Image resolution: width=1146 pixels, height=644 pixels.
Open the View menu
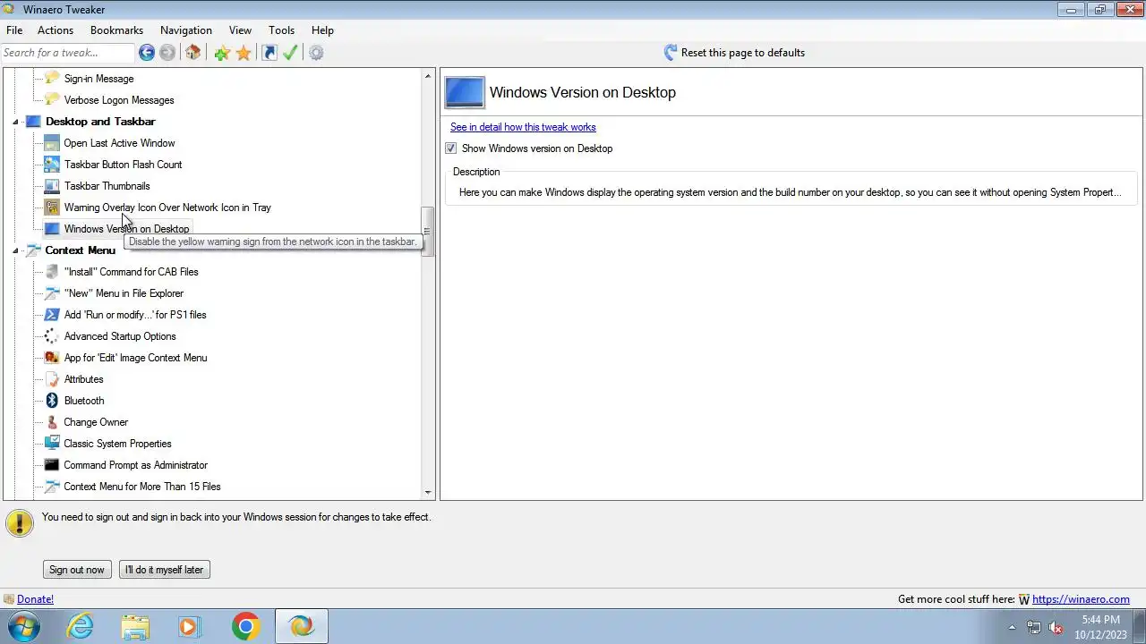click(x=240, y=30)
